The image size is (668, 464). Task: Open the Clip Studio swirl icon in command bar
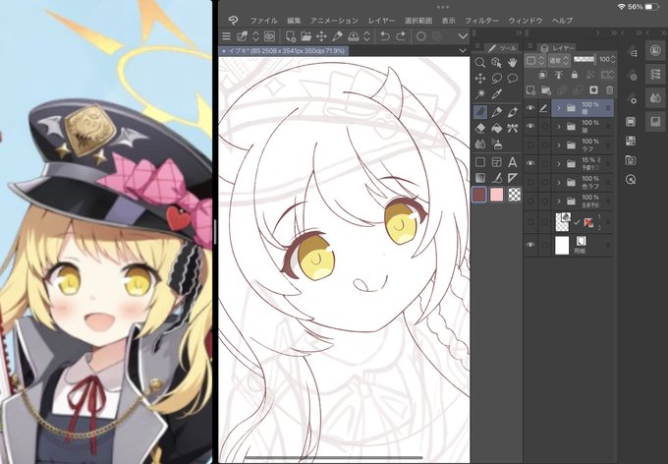(269, 36)
